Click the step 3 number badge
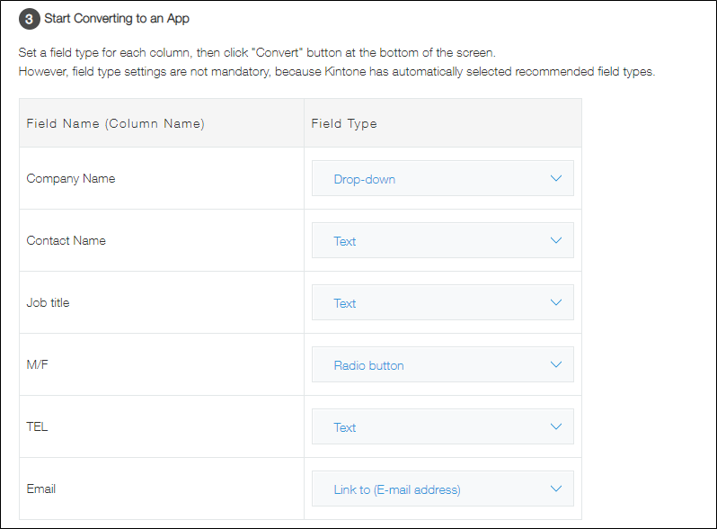Image resolution: width=717 pixels, height=529 pixels. 29,19
